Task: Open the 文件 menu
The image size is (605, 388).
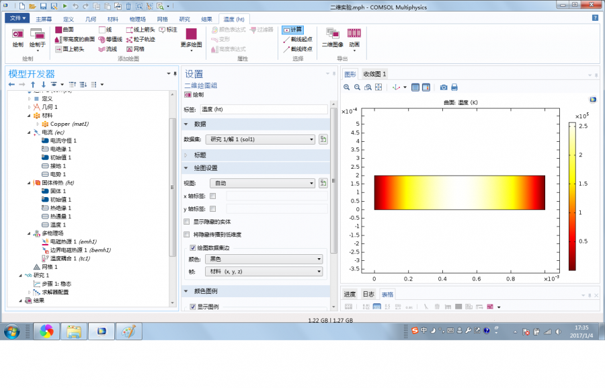Action: 17,18
